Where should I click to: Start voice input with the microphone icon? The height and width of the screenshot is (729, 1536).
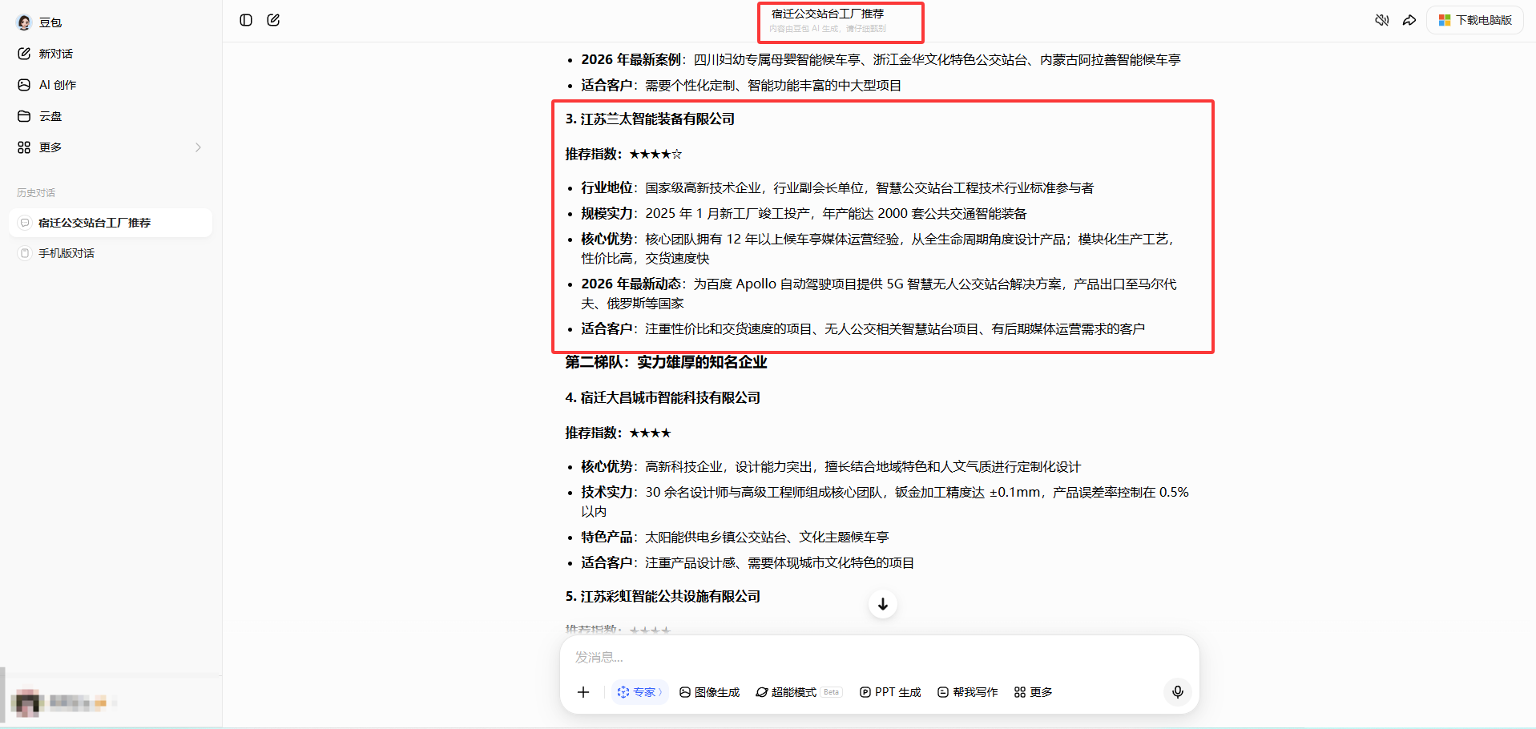pyautogui.click(x=1178, y=692)
